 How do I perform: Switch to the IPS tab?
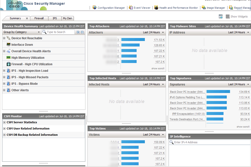point(55,18)
